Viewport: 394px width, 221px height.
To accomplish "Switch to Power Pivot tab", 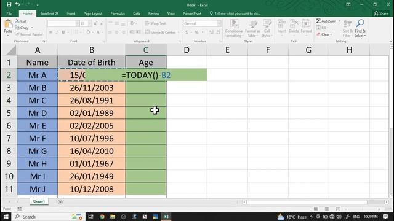I will tap(192, 14).
